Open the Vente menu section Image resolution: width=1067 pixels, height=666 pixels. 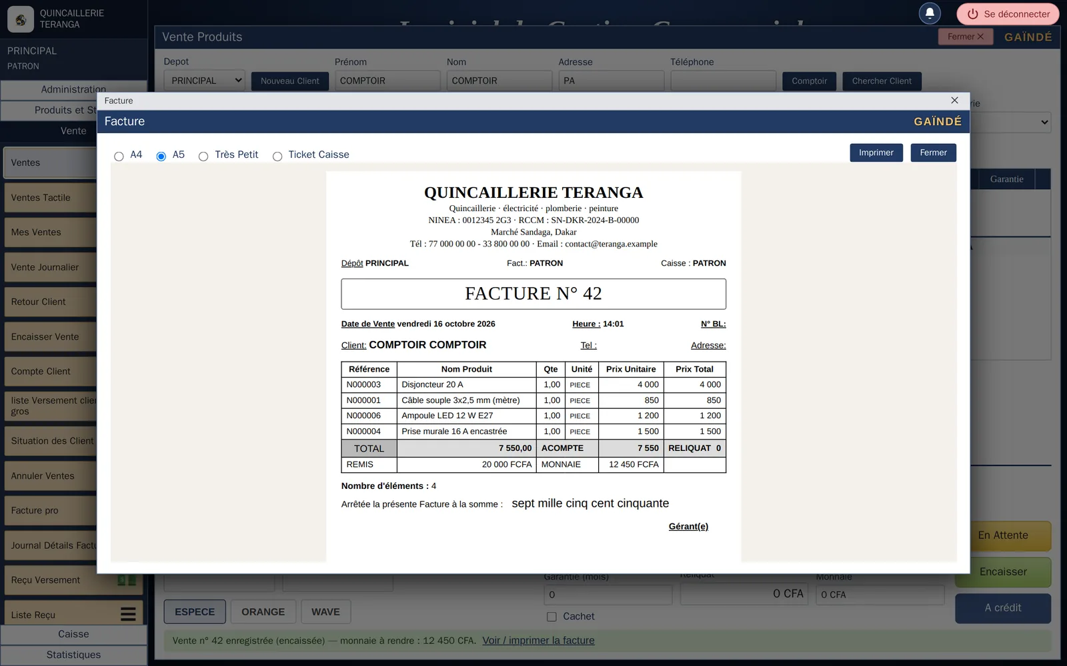pos(73,131)
